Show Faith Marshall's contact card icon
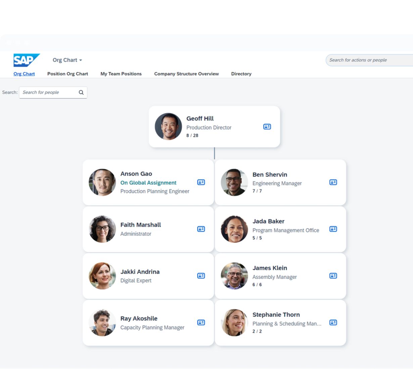Viewport: 413px width, 369px height. (x=201, y=229)
